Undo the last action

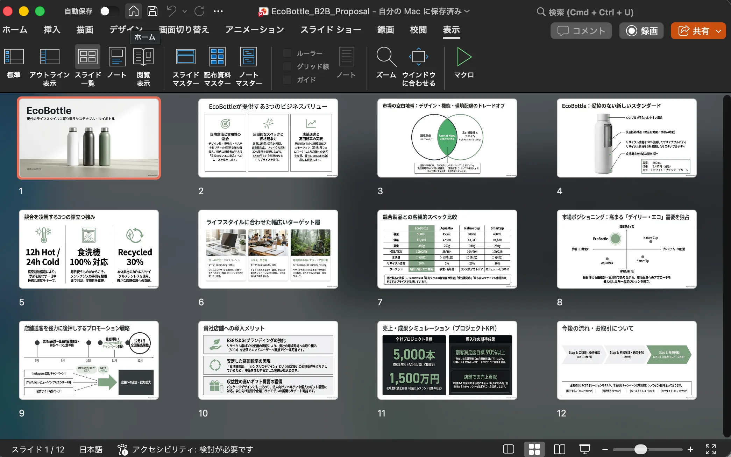[171, 11]
